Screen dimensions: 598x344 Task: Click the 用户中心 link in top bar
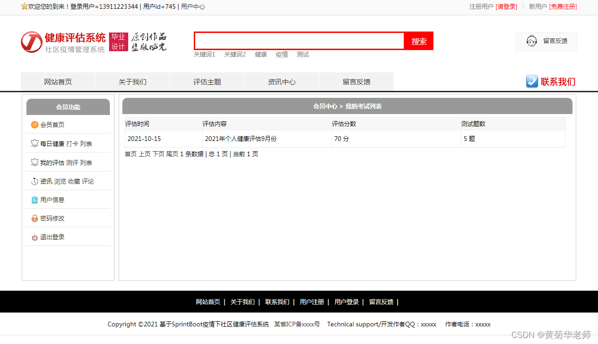[x=193, y=6]
